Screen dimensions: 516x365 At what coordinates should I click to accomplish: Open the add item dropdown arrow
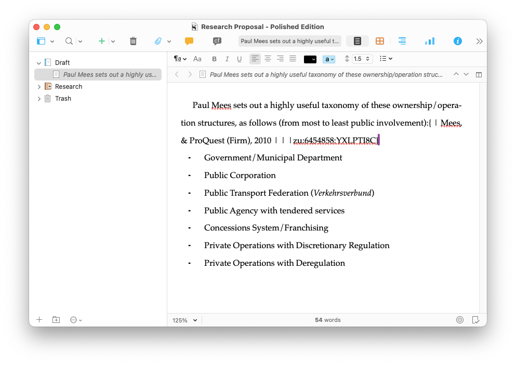tap(113, 42)
